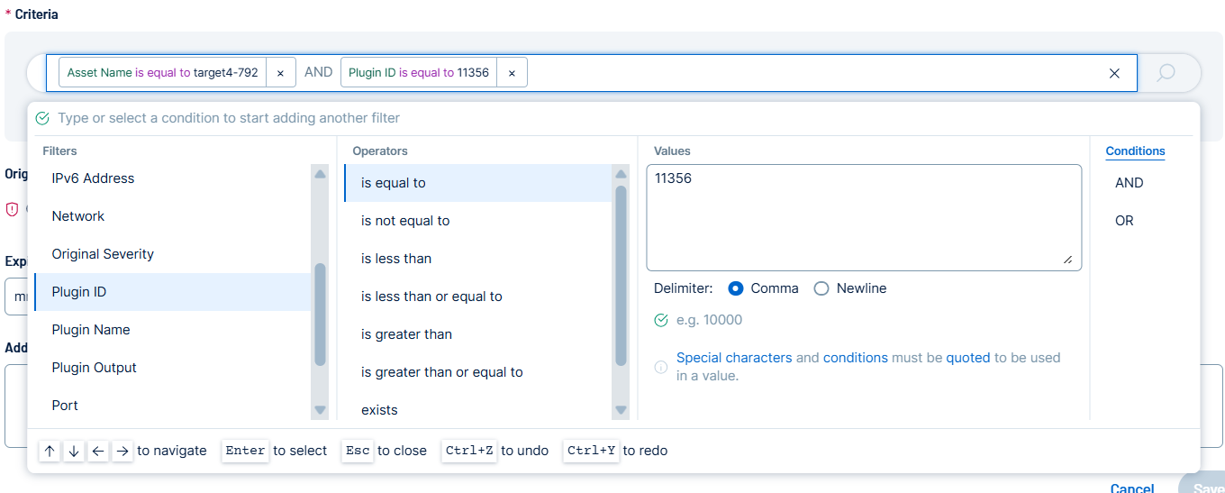Viewport: 1225px width, 493px height.
Task: Click the Filters list scrollbar thumb
Action: coord(321,315)
